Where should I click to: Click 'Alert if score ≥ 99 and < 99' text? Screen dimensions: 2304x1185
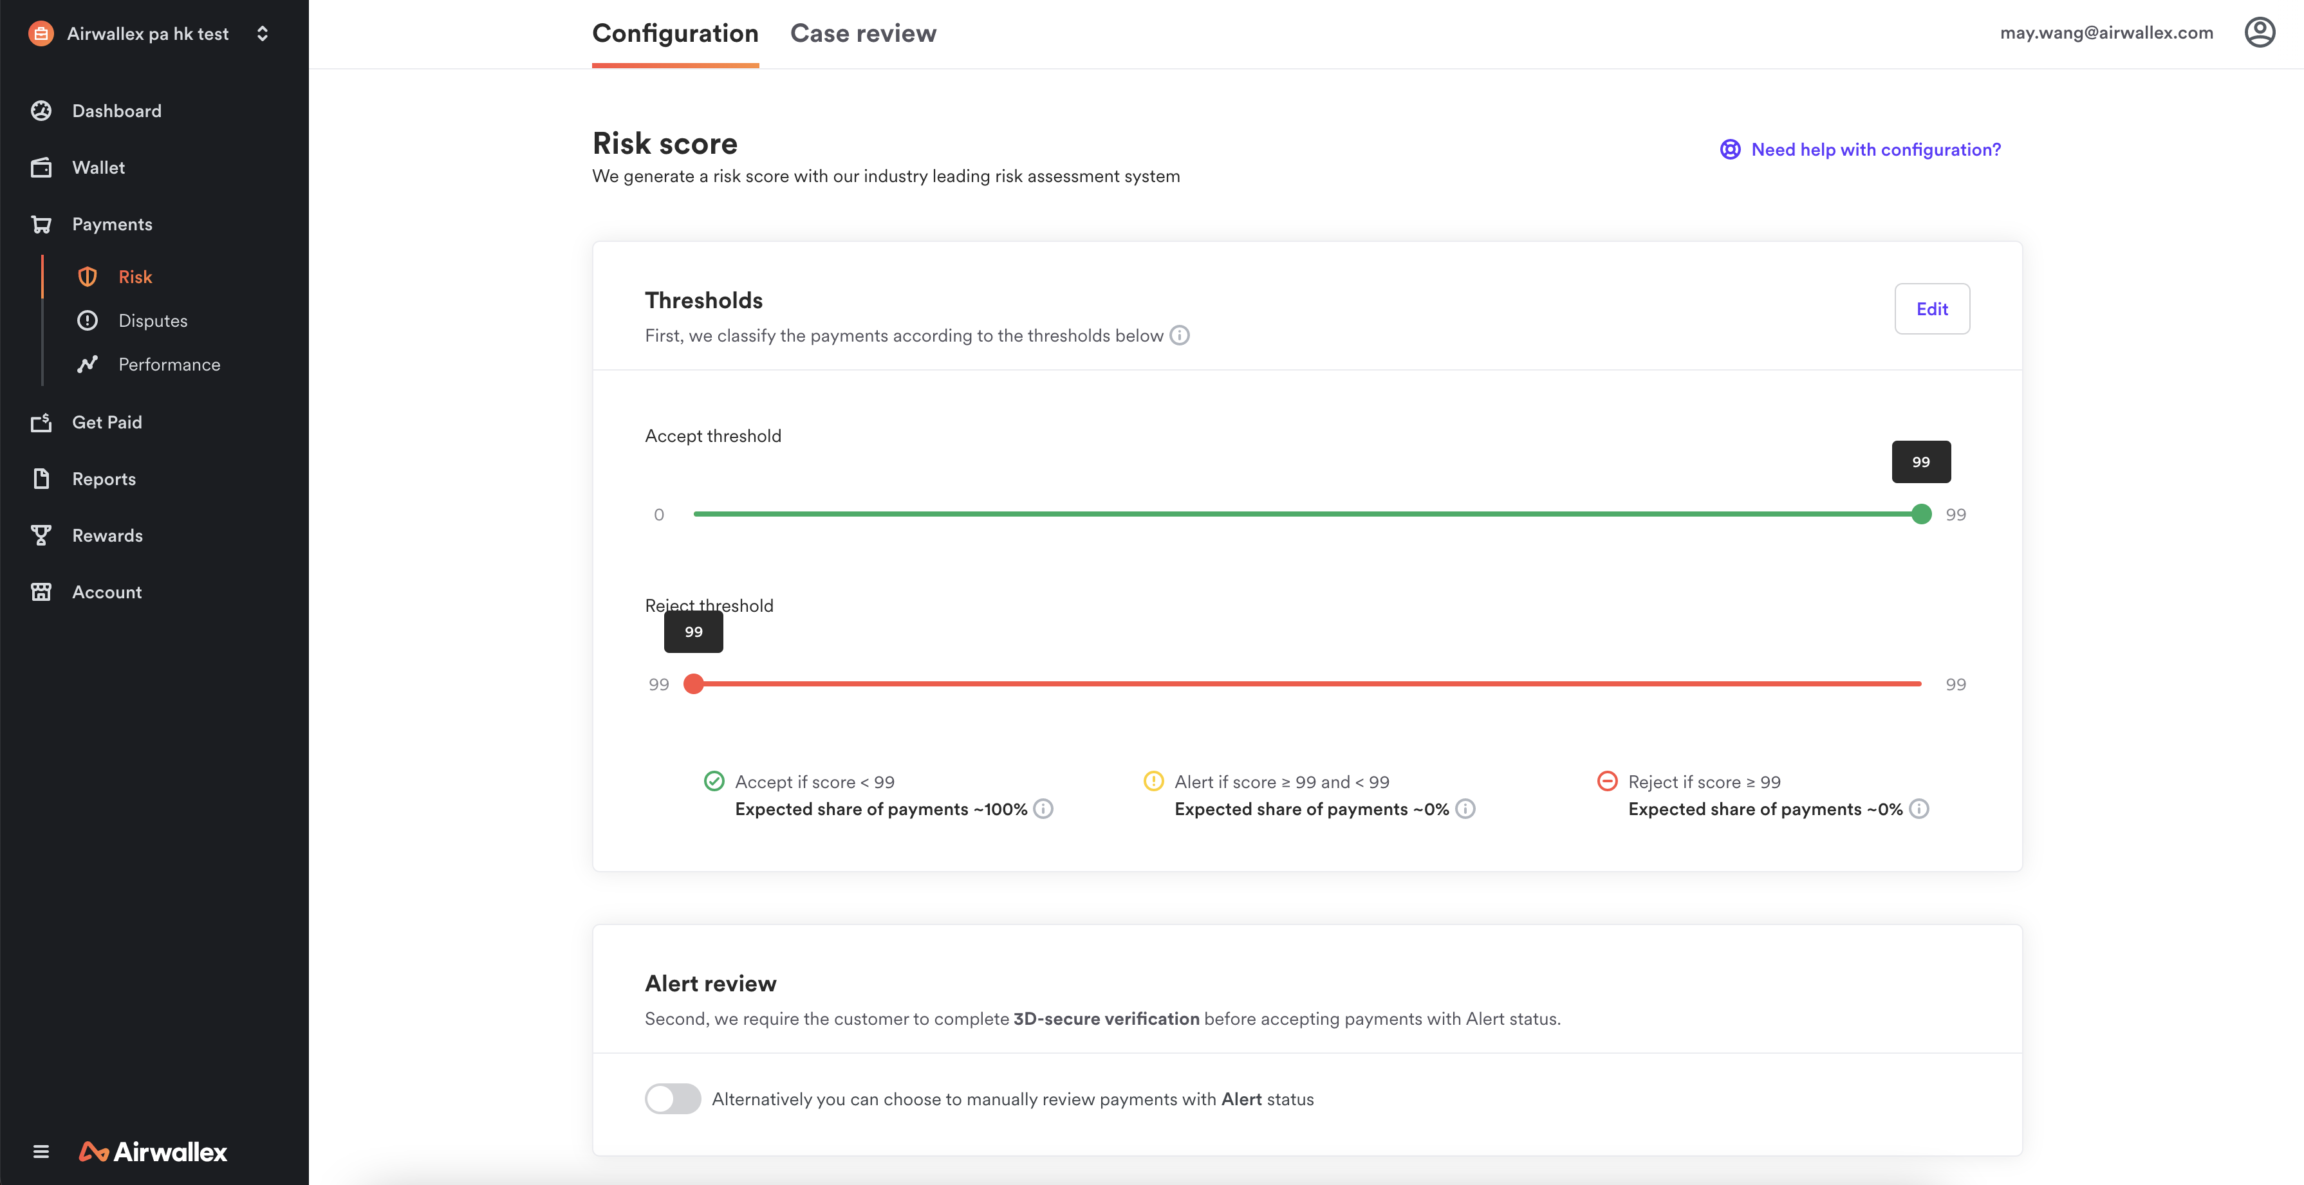(1282, 782)
